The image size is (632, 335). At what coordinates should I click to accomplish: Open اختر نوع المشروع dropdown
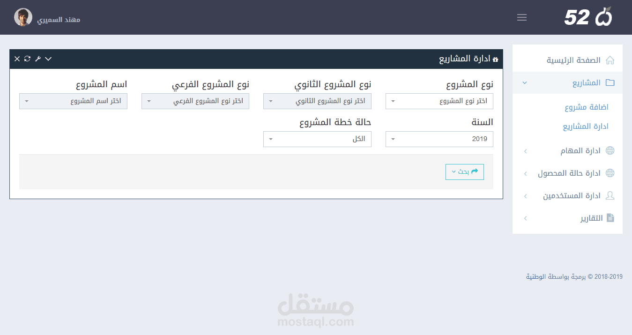pos(439,101)
